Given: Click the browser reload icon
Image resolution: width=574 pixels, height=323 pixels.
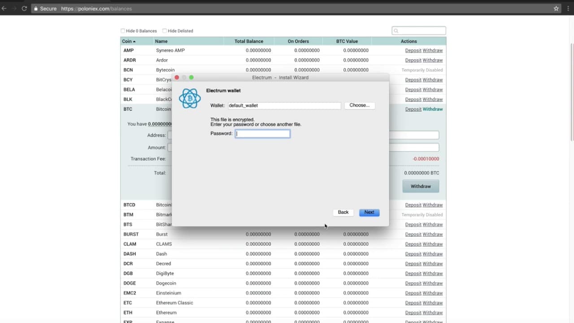Looking at the screenshot, I should coord(24,9).
